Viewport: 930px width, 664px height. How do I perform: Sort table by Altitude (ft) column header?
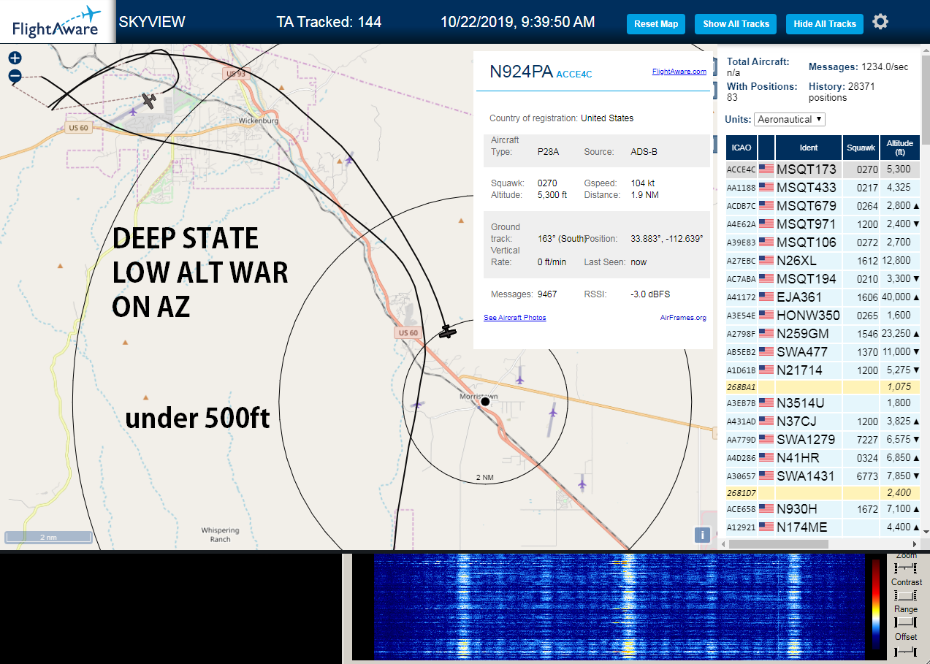[x=900, y=148]
